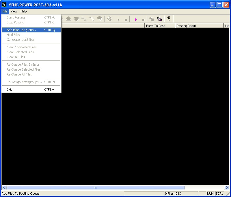Click the '0 Files (0 K)' status text
This screenshot has width=231, height=197.
pos(173,194)
